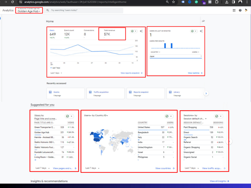Click the Organic Search sessions row
251x188 pixels.
click(203, 137)
